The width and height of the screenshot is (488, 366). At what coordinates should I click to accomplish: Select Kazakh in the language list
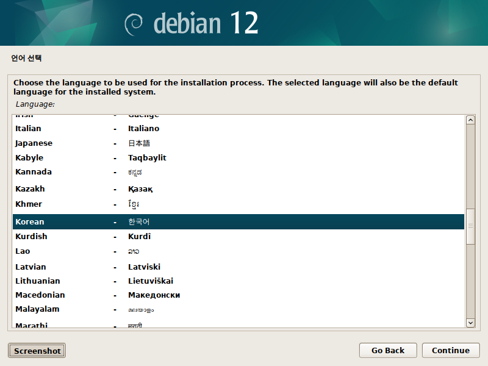click(x=239, y=189)
